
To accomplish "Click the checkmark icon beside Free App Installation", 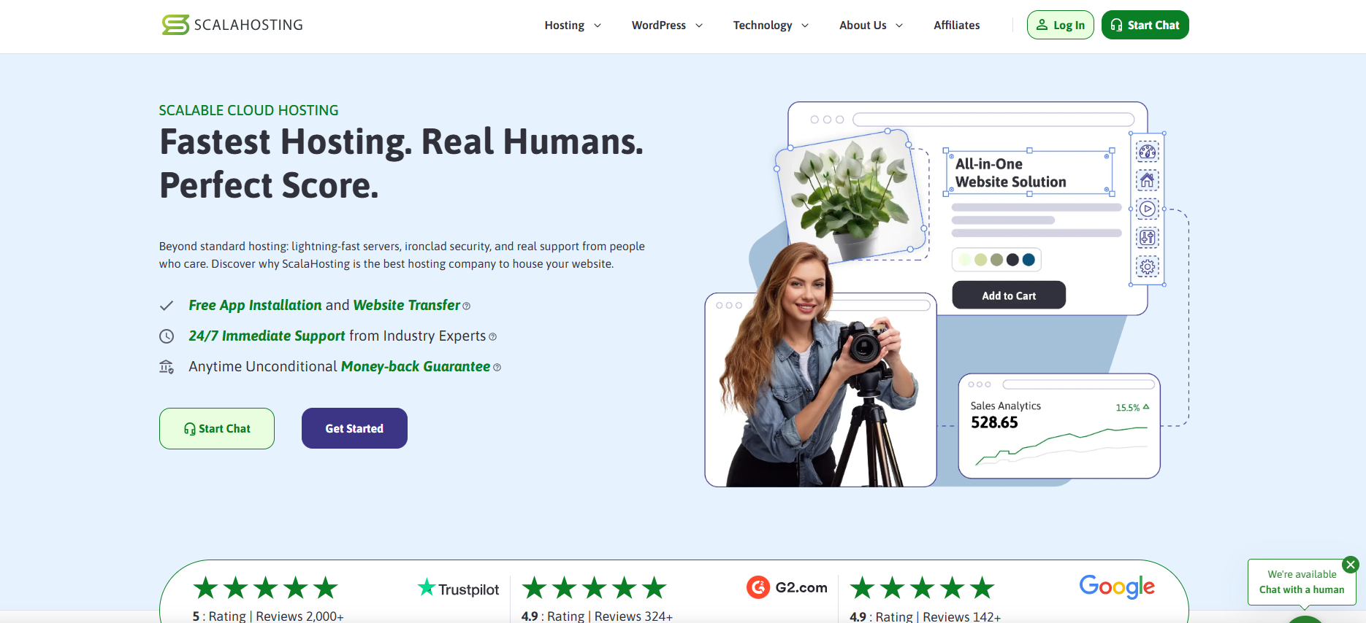I will pyautogui.click(x=167, y=306).
